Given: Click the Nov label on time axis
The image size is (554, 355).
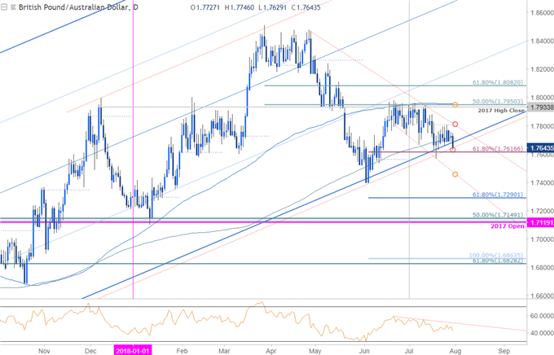Looking at the screenshot, I should (44, 351).
